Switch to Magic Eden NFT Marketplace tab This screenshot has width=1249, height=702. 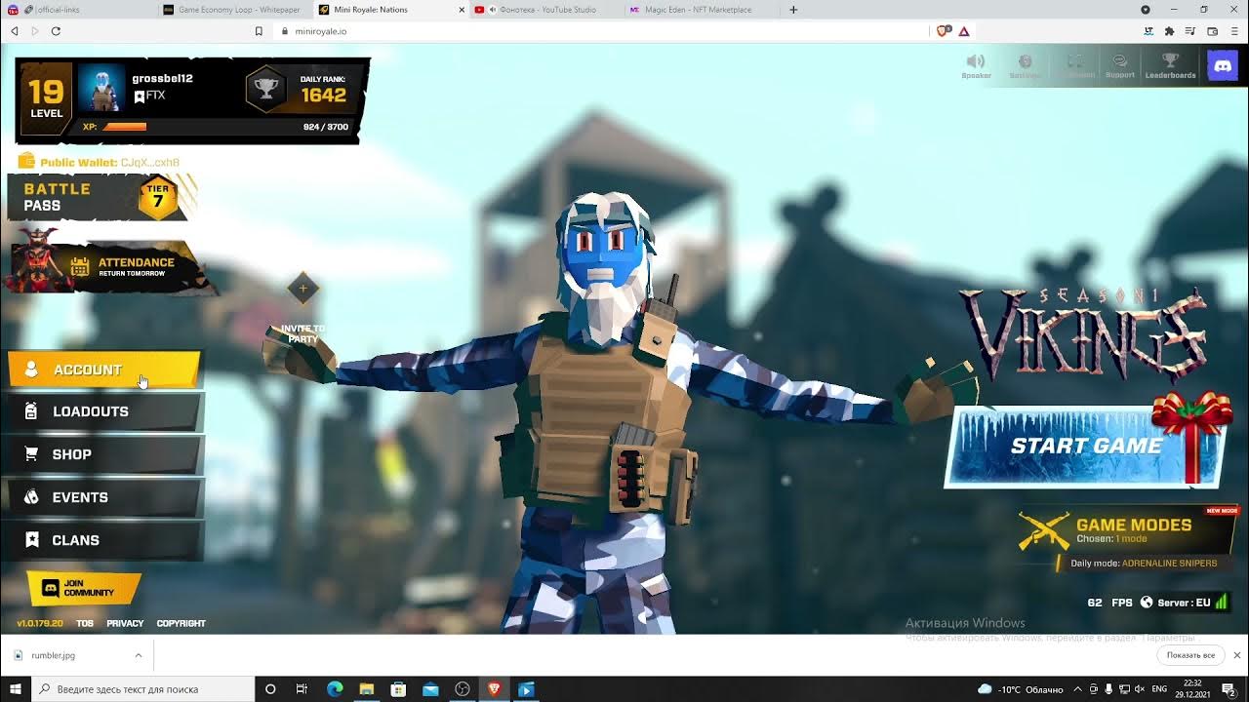701,10
